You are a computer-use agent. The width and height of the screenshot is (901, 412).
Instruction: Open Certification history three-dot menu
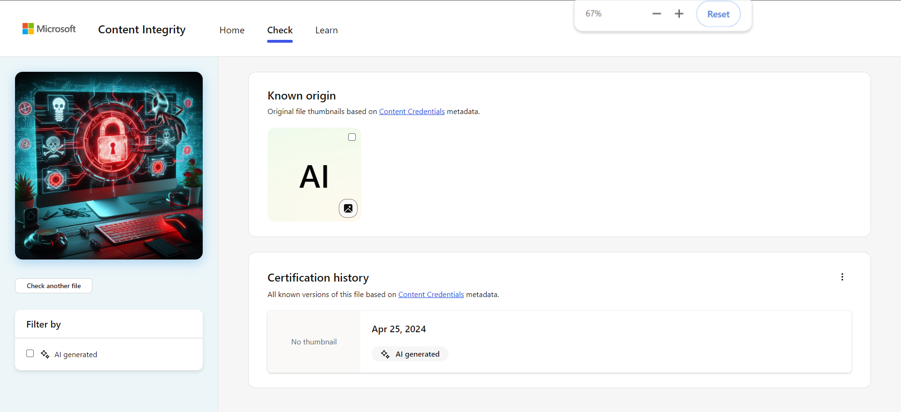(x=842, y=277)
